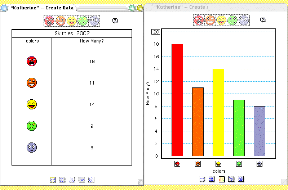Click the How Many? vertical axis label

point(148,93)
